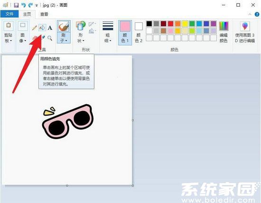Open the Clipboard paste button
Viewport: 261px width, 203px height.
click(x=9, y=32)
